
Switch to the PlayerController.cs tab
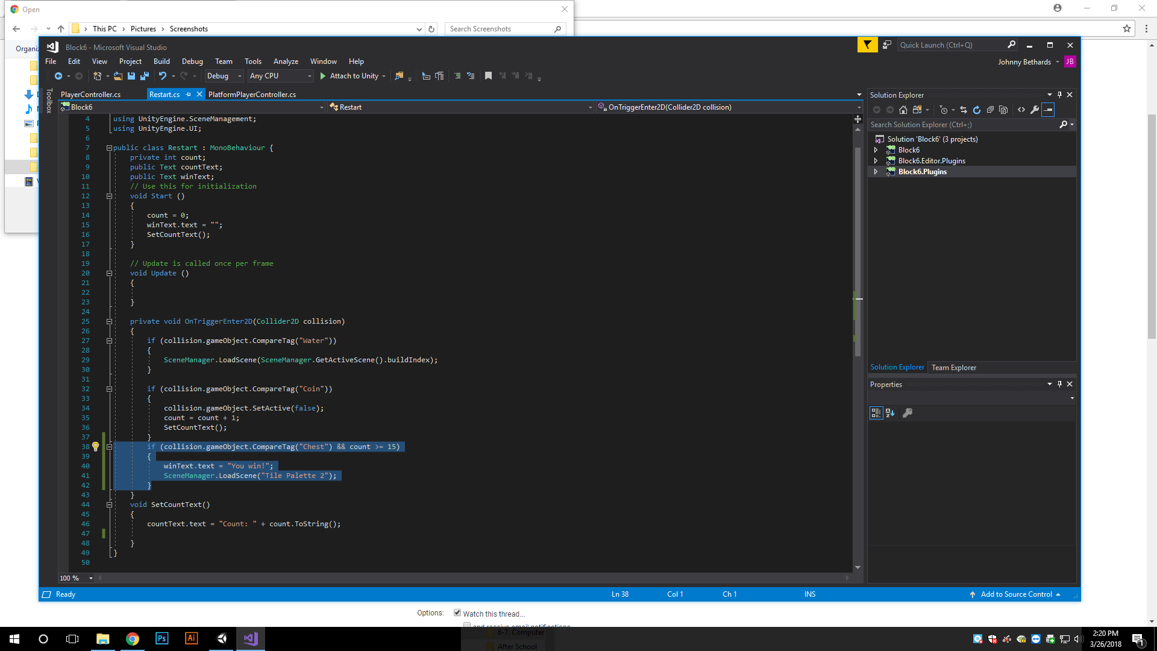[x=92, y=94]
